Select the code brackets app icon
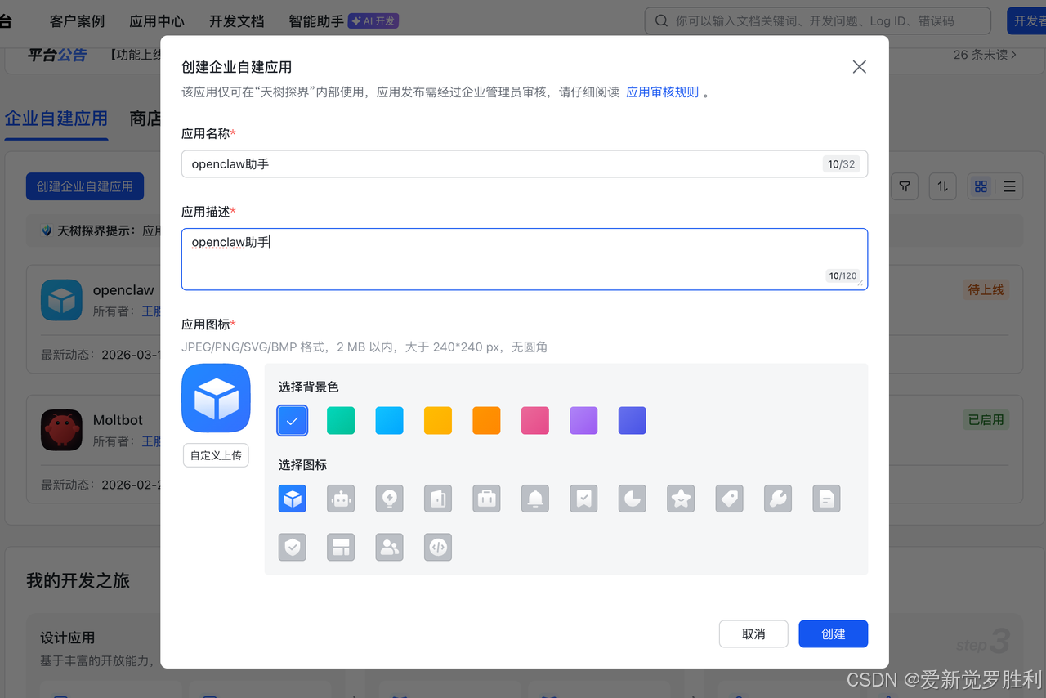The height and width of the screenshot is (698, 1046). [438, 547]
